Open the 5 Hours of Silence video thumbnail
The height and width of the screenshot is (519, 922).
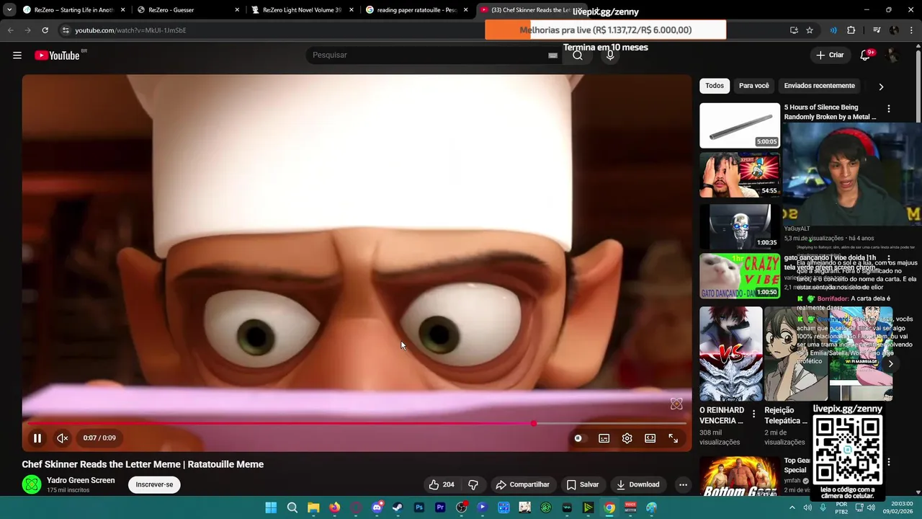pyautogui.click(x=740, y=125)
